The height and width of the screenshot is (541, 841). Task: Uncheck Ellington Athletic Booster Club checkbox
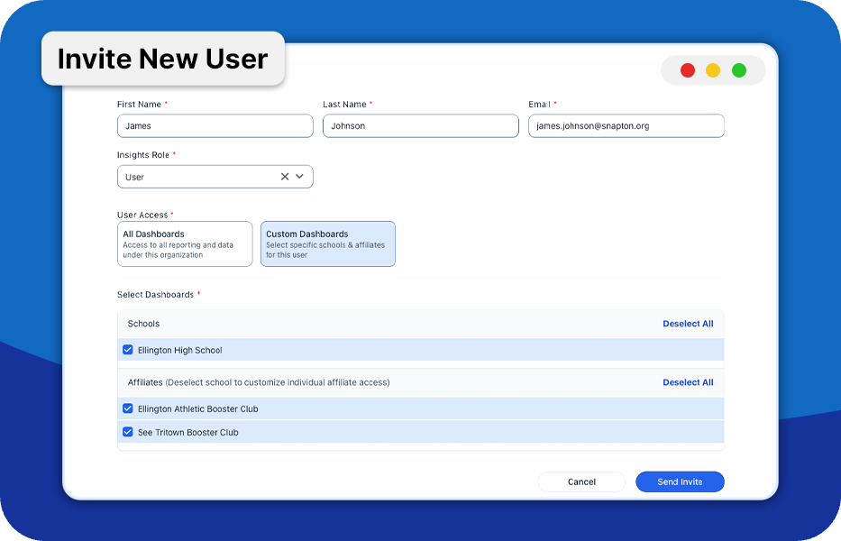[x=128, y=408]
